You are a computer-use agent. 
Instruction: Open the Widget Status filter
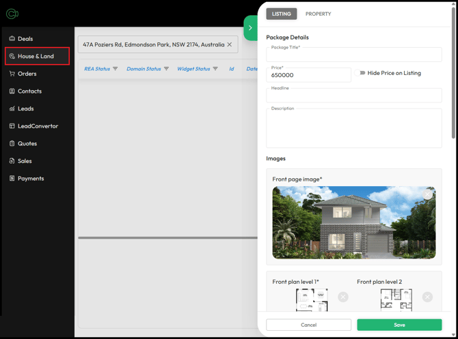215,68
